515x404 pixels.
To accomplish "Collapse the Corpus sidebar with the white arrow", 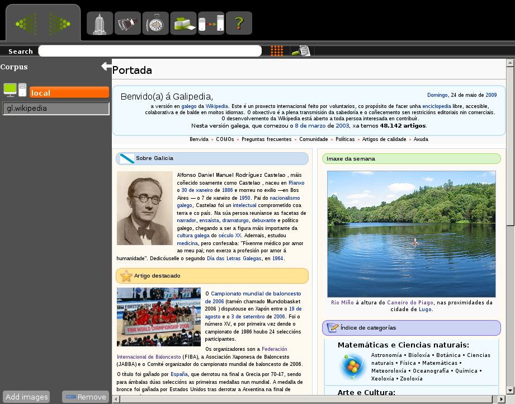I will point(106,65).
